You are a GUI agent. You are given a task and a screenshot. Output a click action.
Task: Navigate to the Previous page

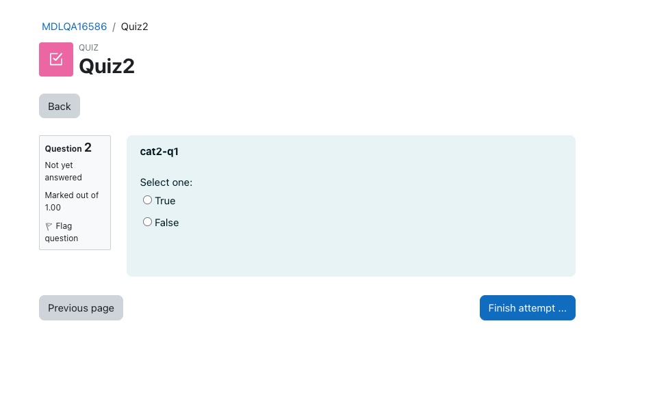[x=81, y=307]
